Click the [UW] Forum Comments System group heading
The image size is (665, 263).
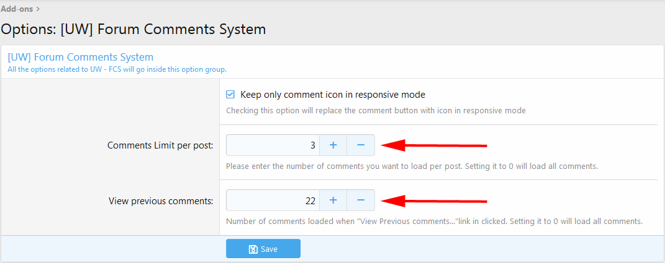(80, 58)
